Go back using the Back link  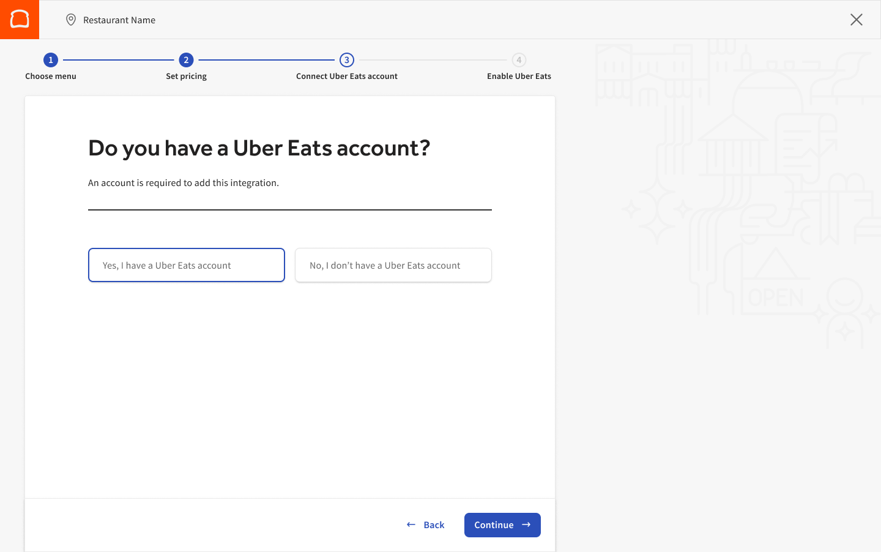tap(434, 524)
